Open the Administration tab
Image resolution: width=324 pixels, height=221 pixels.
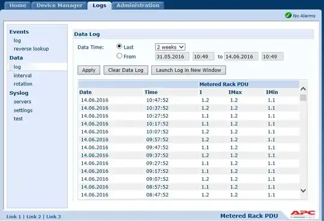point(138,5)
